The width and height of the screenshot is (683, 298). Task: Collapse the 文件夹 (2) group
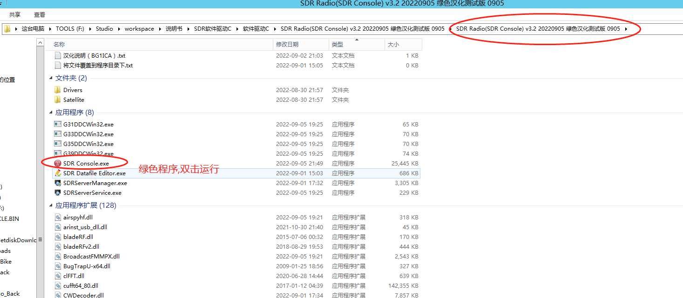(51, 78)
